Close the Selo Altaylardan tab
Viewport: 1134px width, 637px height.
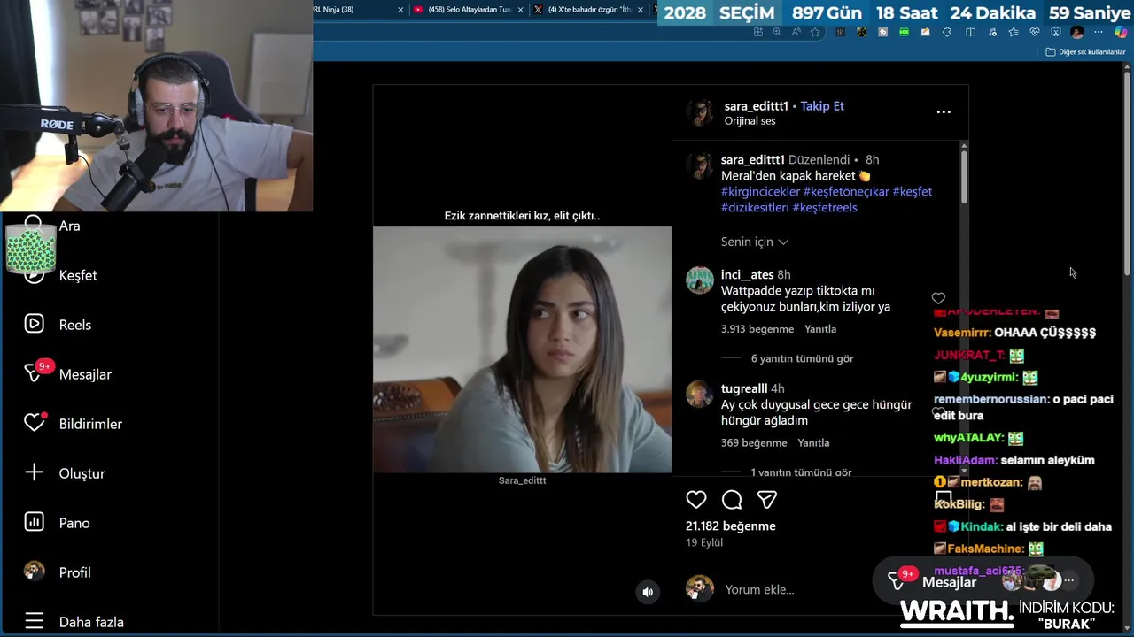(520, 10)
